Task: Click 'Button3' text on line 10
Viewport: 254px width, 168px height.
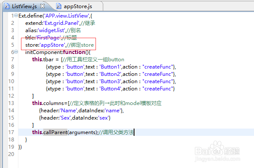Action: (x=111, y=81)
